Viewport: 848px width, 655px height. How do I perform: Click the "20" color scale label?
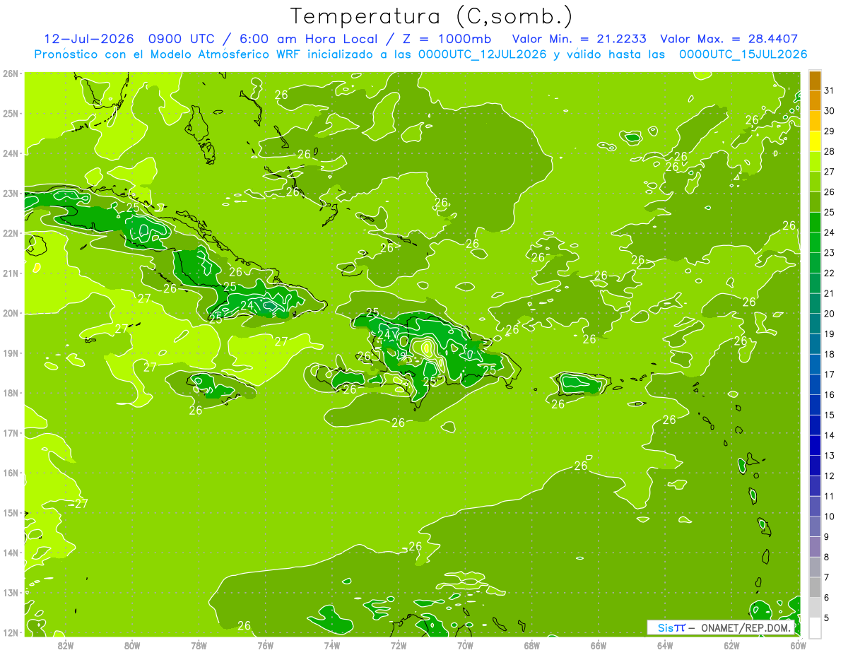pyautogui.click(x=830, y=314)
